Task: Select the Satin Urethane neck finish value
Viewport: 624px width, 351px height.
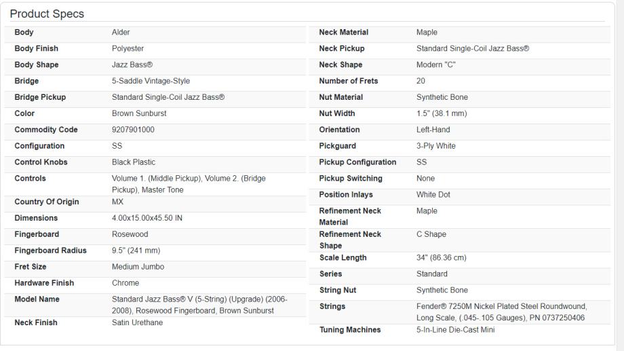Action: [x=138, y=323]
